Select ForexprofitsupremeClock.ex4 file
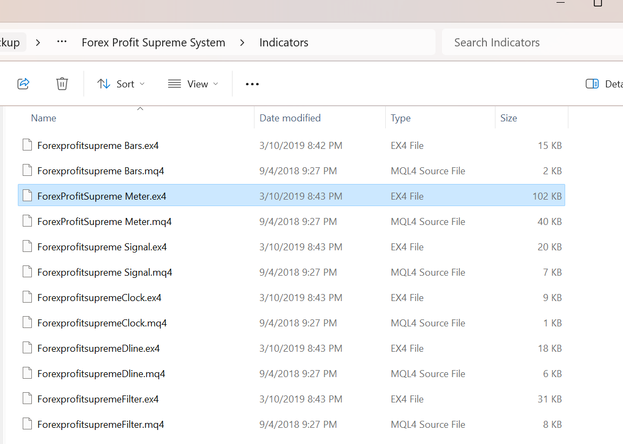Image resolution: width=623 pixels, height=444 pixels. pyautogui.click(x=292, y=298)
